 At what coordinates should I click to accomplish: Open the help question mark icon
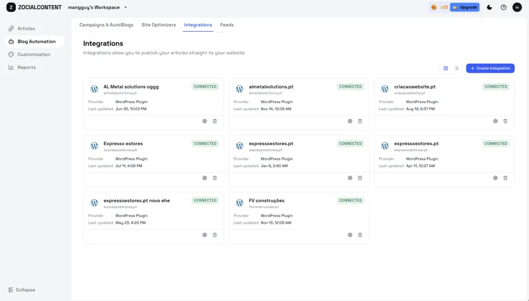tap(503, 7)
